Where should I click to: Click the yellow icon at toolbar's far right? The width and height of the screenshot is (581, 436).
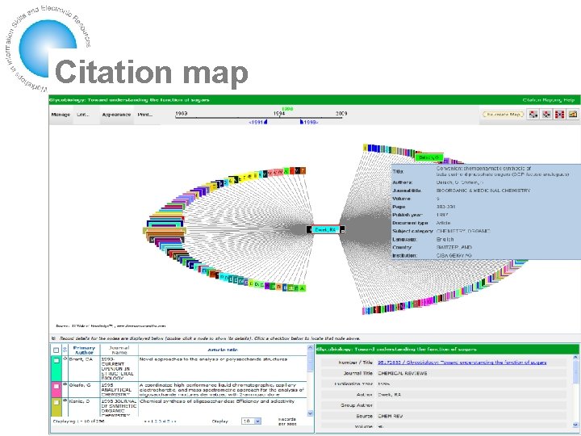click(573, 115)
